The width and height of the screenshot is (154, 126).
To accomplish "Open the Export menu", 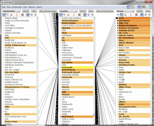I will pyautogui.click(x=39, y=7).
